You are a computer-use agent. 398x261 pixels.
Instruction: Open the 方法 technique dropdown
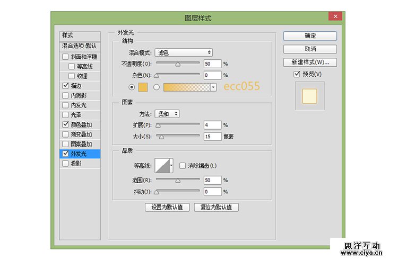167,114
